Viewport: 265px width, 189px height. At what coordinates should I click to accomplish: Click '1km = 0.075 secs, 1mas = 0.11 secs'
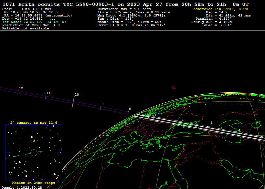(134, 12)
